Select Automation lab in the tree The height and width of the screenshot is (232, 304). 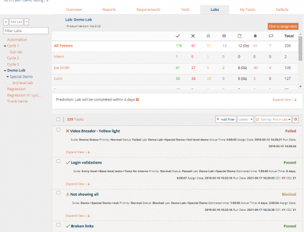[17, 40]
